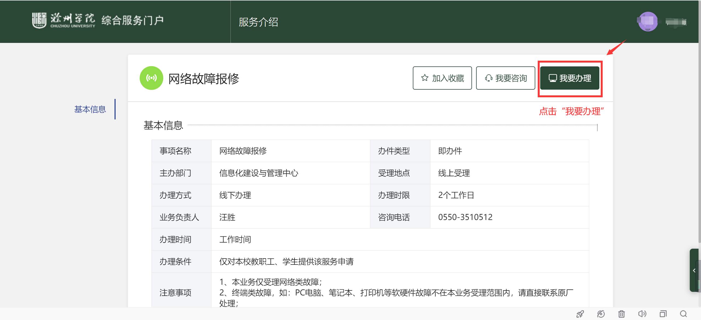Click the 汪胜 responsible person cell
Screen dimensions: 701x320
[x=291, y=217]
